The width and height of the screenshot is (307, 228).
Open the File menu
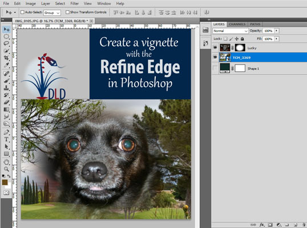click(6, 3)
